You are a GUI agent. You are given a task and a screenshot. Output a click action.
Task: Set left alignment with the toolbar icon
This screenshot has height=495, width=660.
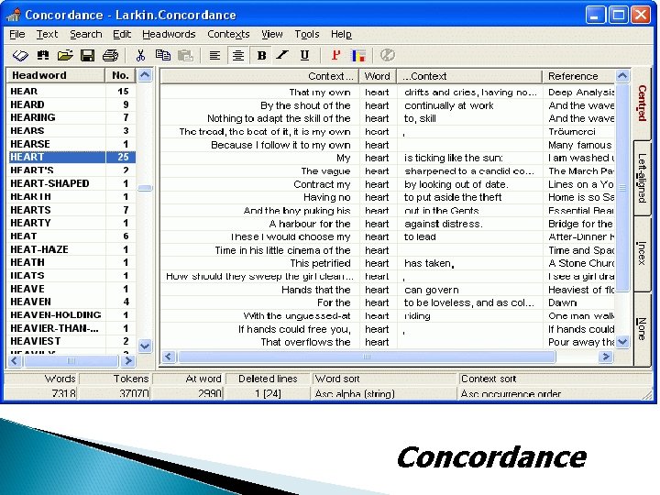215,55
